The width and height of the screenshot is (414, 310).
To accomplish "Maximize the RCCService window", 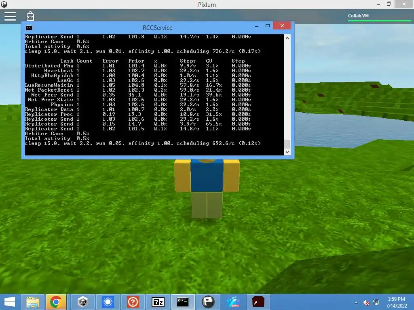I will coord(268,25).
